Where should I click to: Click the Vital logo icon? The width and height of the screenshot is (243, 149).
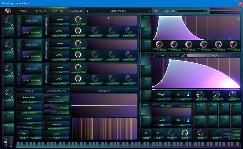[8, 11]
